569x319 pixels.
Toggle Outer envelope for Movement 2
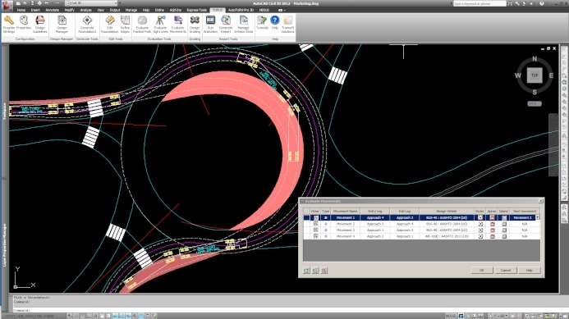(480, 224)
